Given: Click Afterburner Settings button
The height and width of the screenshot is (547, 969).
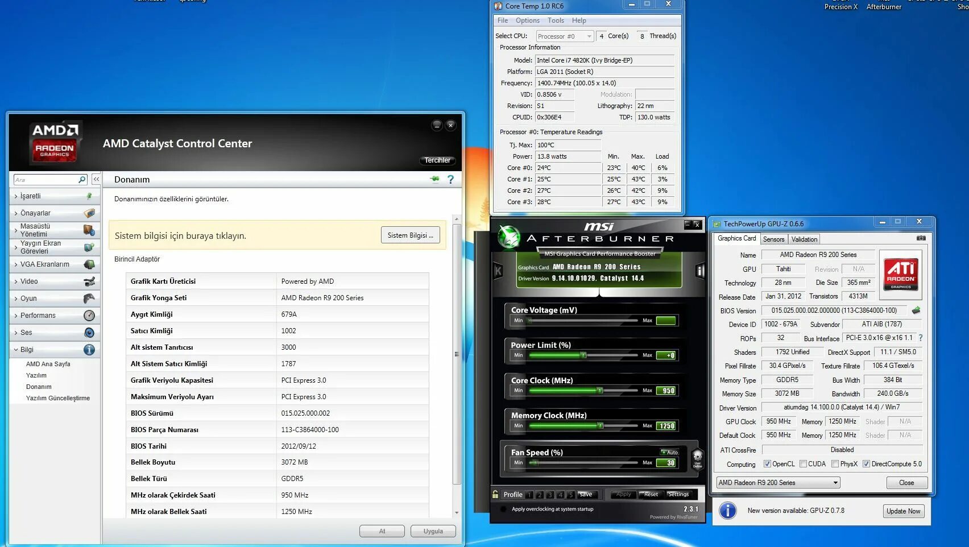Looking at the screenshot, I should [678, 495].
